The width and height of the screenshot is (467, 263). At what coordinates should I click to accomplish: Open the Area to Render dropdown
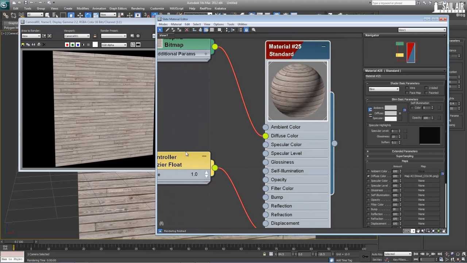(x=31, y=36)
